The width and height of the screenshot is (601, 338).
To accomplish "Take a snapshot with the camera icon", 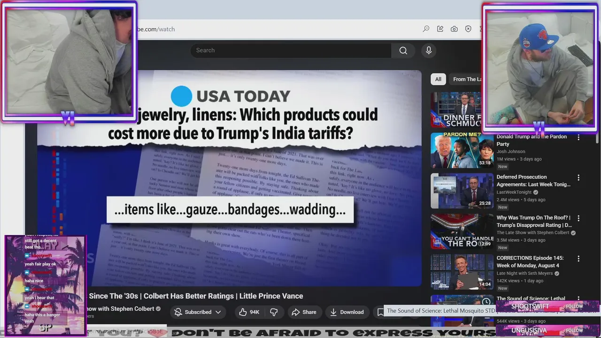I will coord(454,29).
